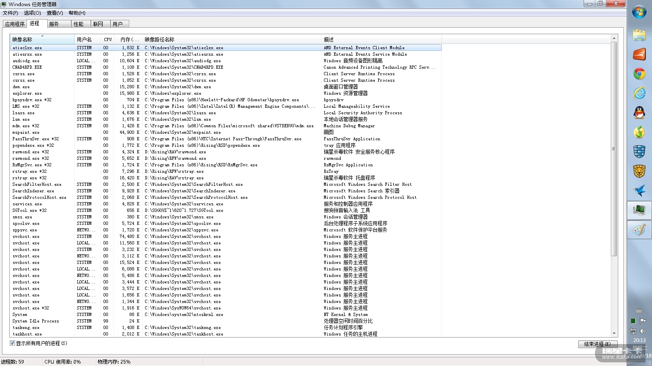Click the process list vertical scrollbar thumb

(x=614, y=149)
